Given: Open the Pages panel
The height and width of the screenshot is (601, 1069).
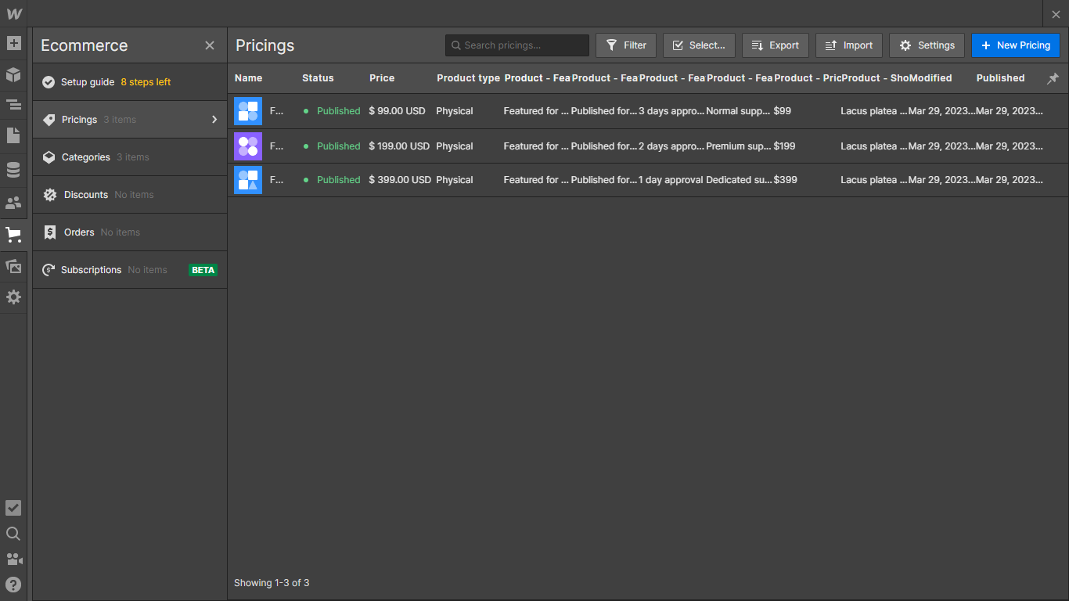Looking at the screenshot, I should (x=13, y=135).
